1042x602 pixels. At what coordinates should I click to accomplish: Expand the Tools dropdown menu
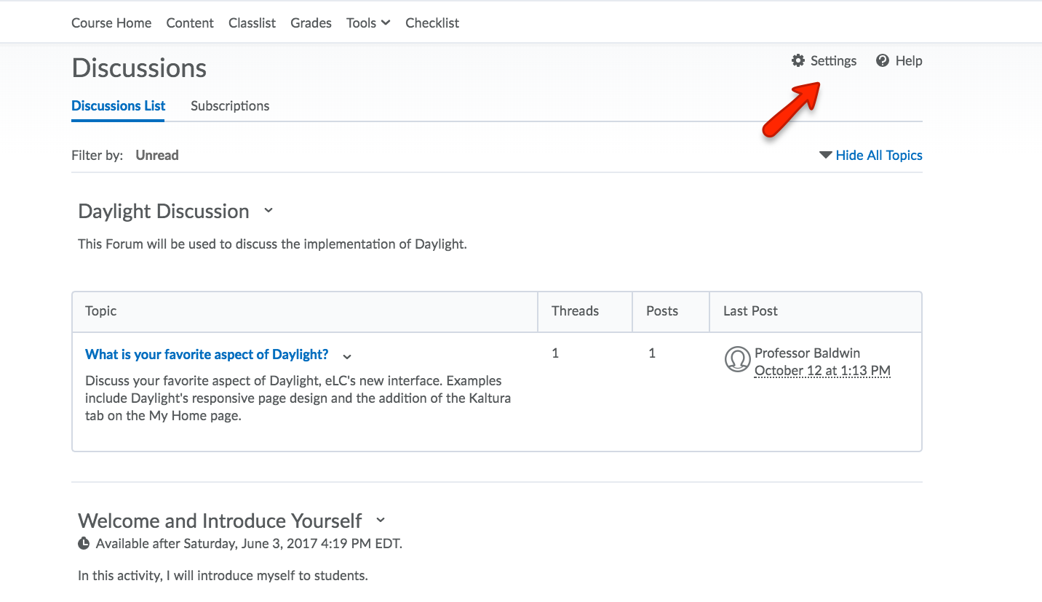coord(368,23)
